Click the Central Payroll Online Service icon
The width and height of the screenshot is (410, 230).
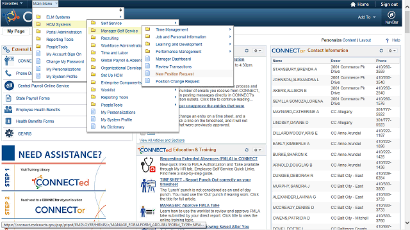tap(9, 86)
